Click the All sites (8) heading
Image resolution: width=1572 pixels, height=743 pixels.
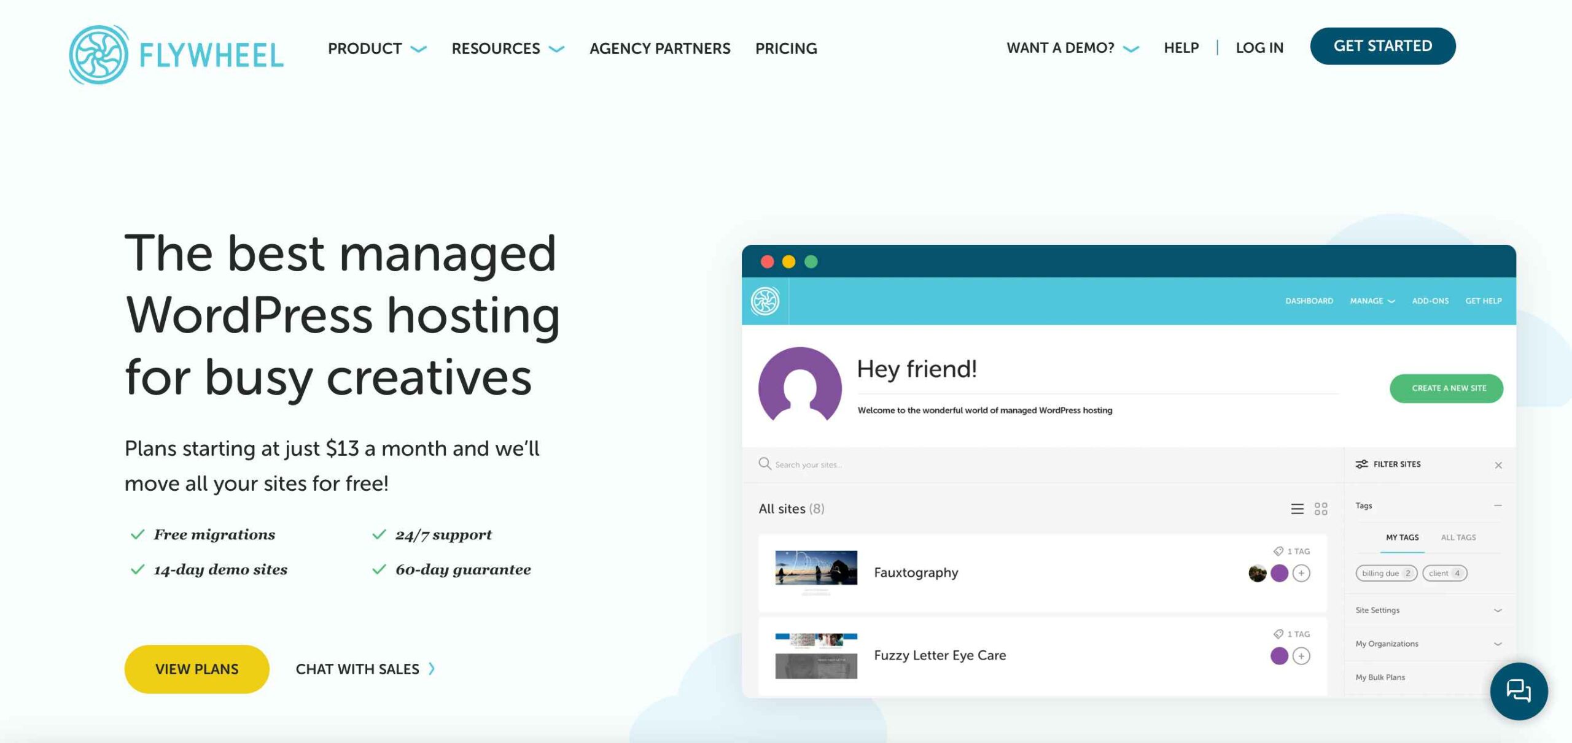coord(791,509)
